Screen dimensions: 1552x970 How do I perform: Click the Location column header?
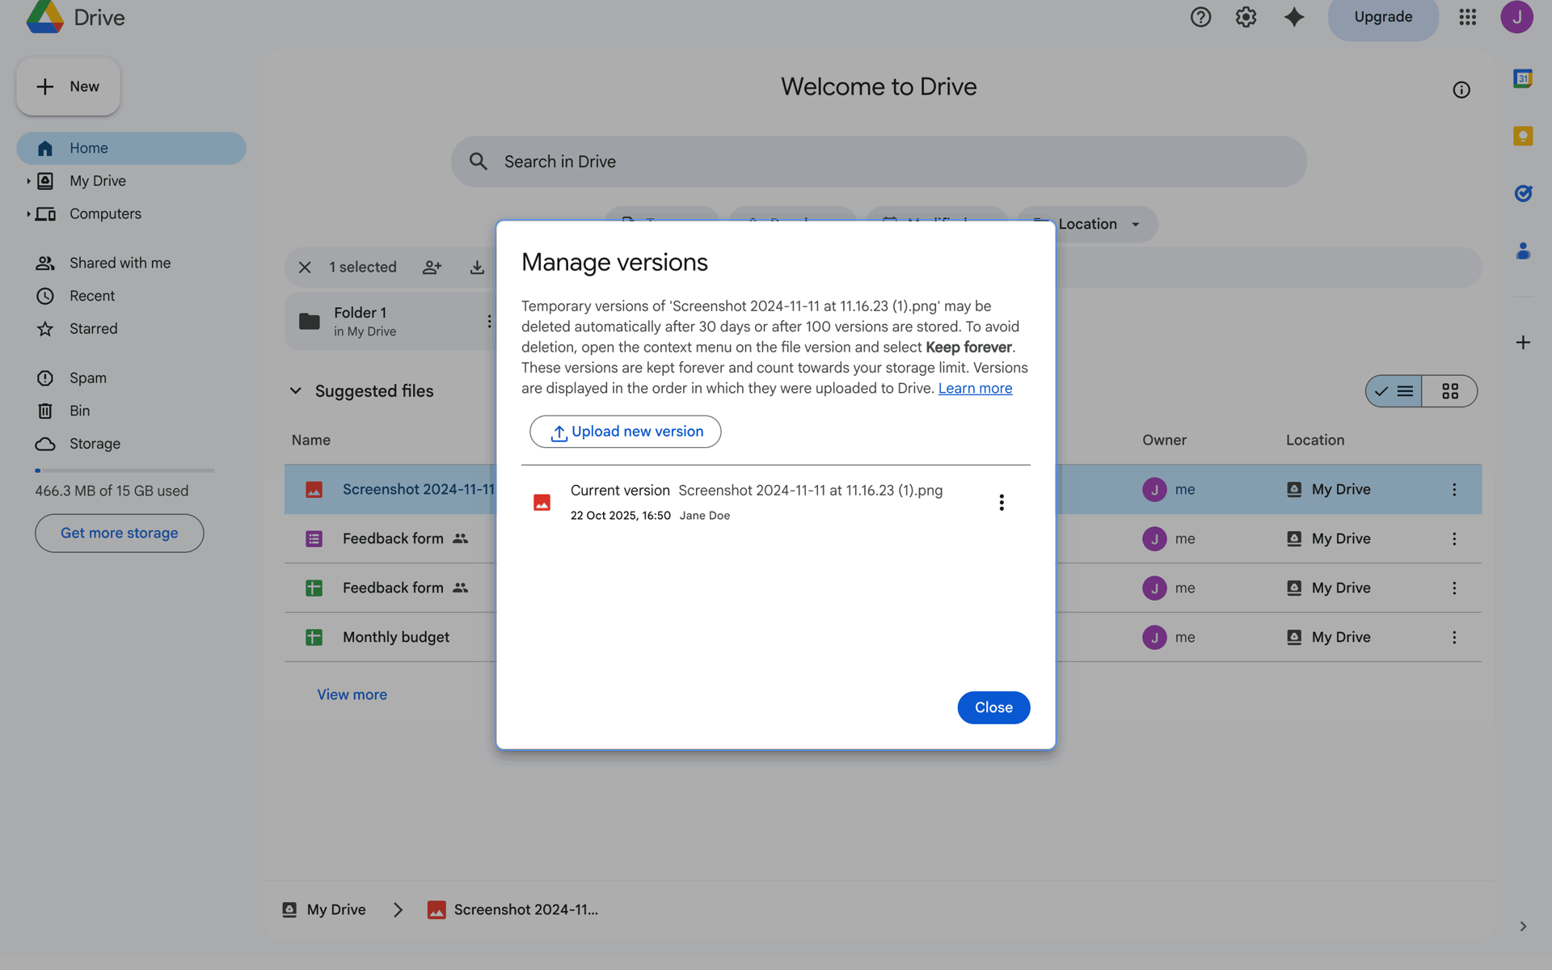[1315, 441]
